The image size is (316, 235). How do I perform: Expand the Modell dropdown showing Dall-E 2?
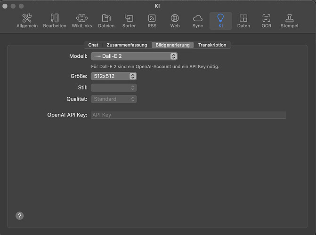tap(134, 56)
